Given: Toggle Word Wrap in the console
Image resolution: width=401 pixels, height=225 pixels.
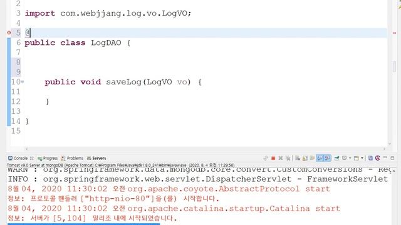Looking at the screenshot, I should pyautogui.click(x=312, y=158).
